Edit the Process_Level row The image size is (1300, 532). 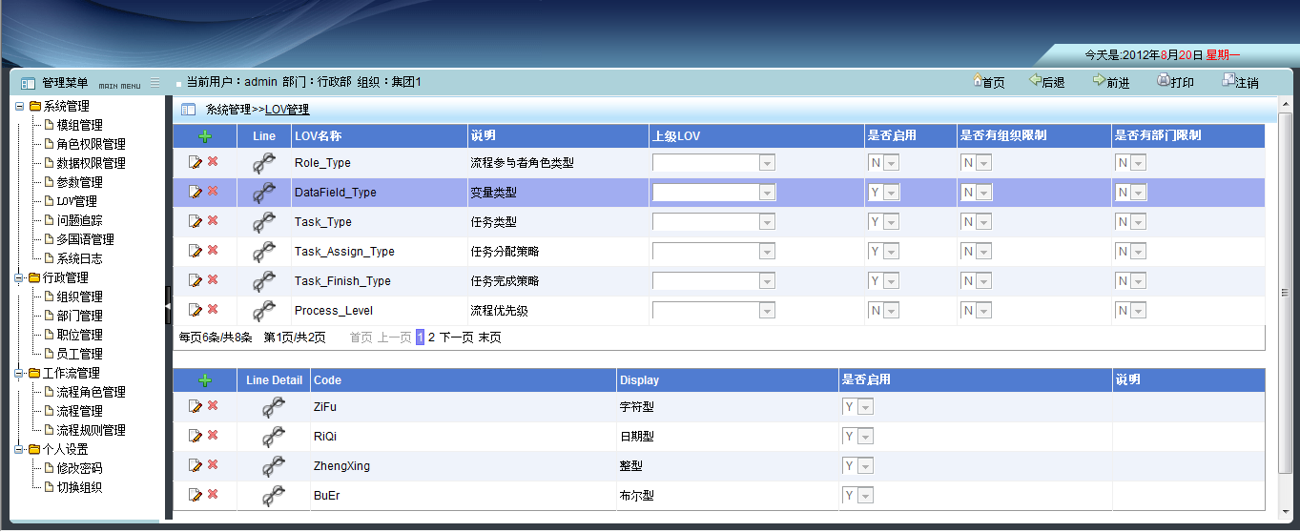(x=196, y=310)
